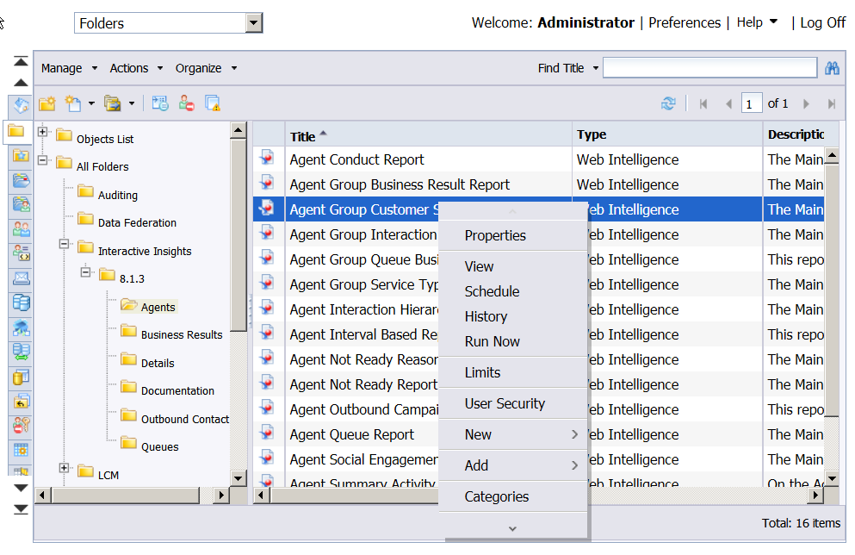Screen dimensions: 855x555
Task: Select View in the context menu
Action: coord(512,266)
